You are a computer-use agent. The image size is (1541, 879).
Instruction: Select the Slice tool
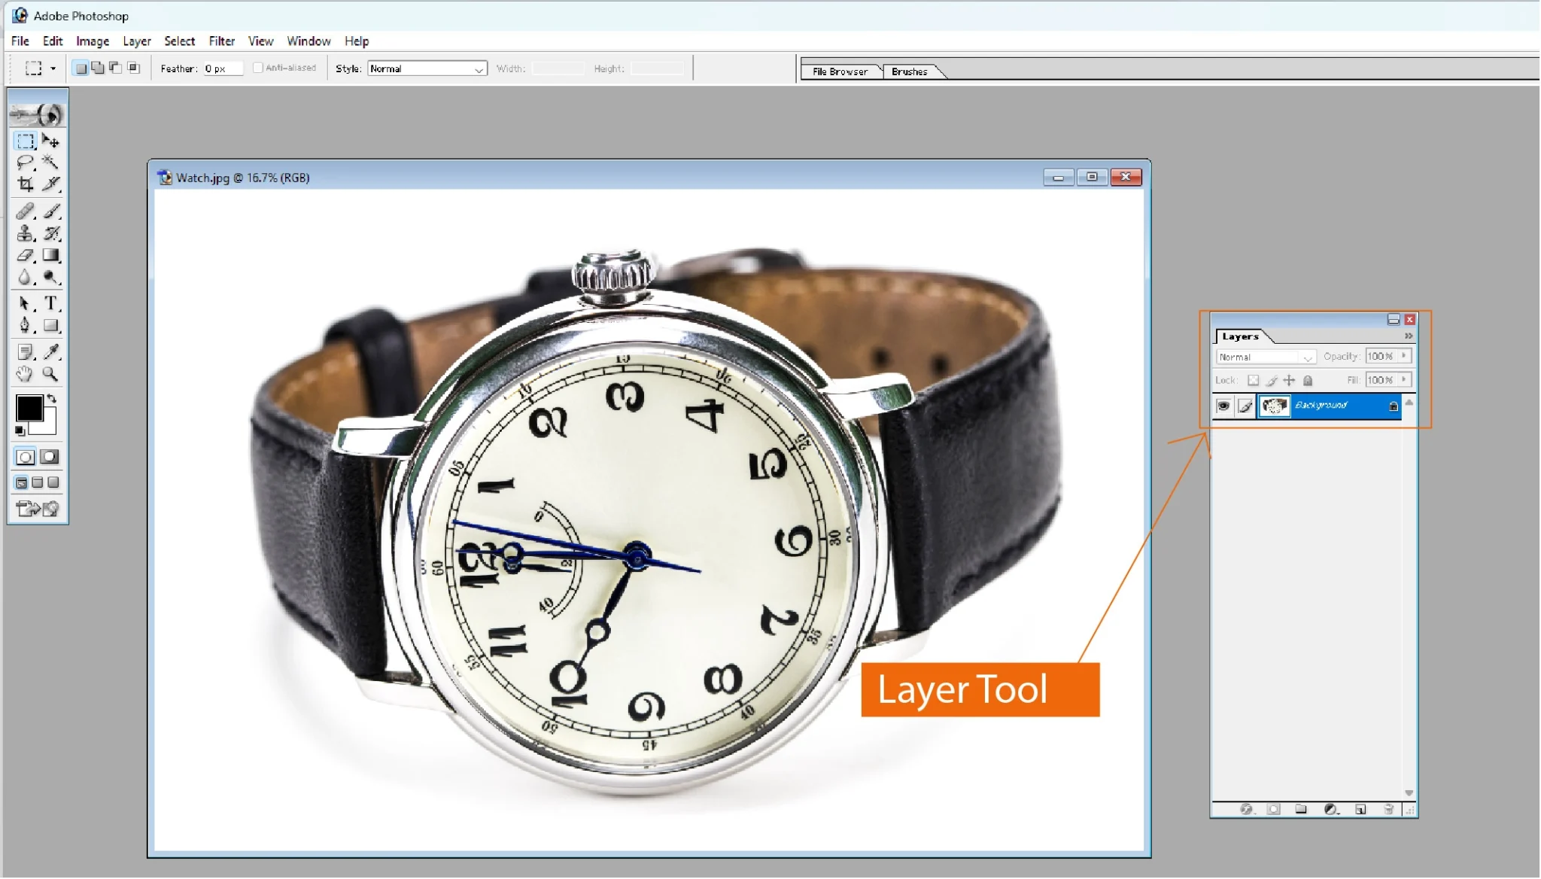click(x=50, y=184)
